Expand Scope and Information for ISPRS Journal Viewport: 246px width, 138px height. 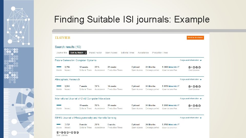pyautogui.click(x=191, y=118)
